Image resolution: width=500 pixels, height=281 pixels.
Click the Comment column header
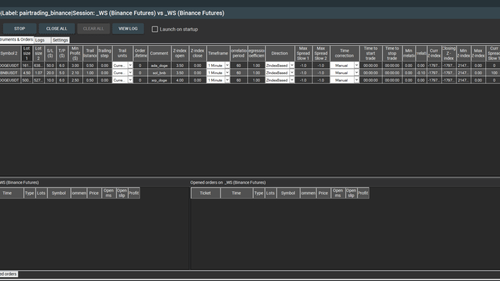159,53
